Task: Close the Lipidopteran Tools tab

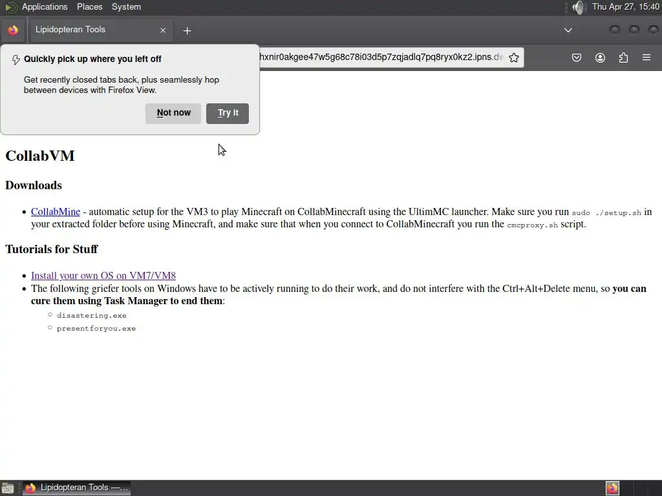Action: [162, 30]
